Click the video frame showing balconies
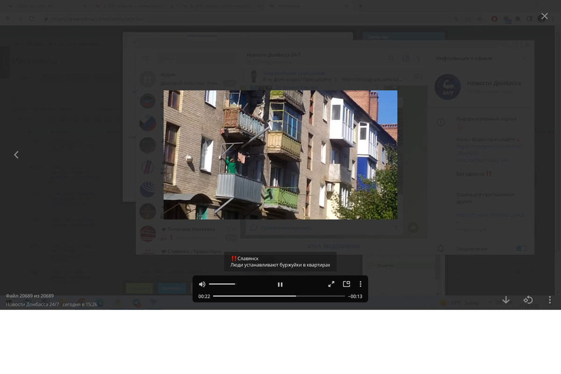561x374 pixels. click(x=280, y=155)
